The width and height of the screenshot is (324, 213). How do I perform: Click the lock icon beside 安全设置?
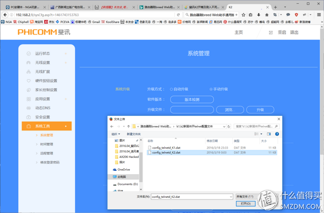click(29, 117)
